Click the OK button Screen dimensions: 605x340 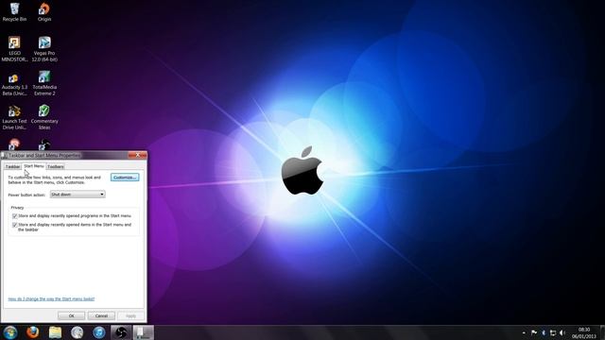[x=72, y=315]
